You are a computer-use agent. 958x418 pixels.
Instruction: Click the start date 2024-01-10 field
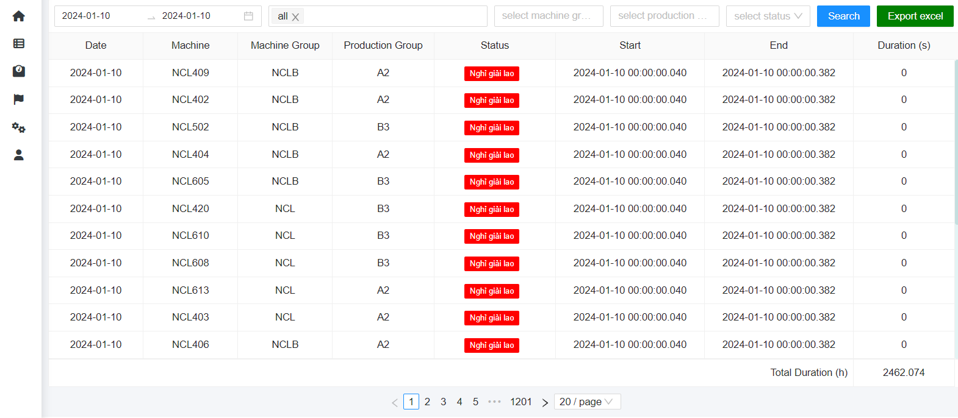(x=86, y=16)
